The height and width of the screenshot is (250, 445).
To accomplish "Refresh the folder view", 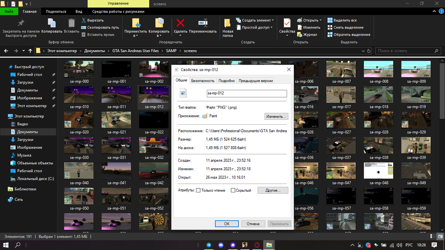I will (370, 51).
